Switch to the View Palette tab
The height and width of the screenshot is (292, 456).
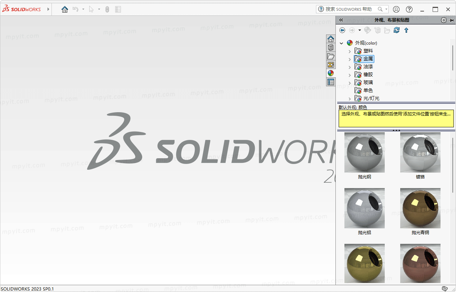point(331,65)
